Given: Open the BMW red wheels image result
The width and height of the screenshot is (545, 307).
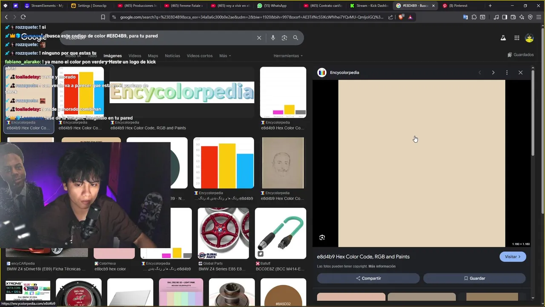Looking at the screenshot, I should point(223,233).
